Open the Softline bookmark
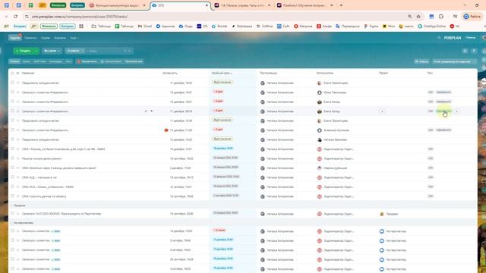Image resolution: width=486 pixels, height=273 pixels. [265, 27]
